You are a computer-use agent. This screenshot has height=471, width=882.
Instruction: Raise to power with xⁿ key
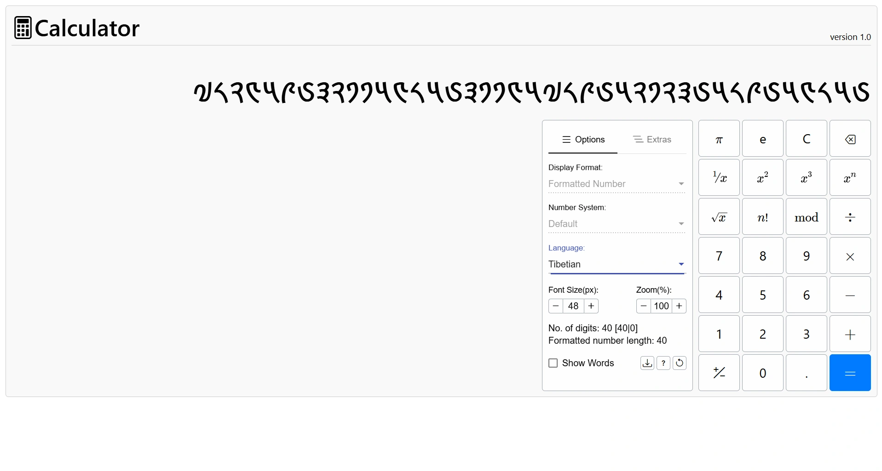pyautogui.click(x=850, y=178)
